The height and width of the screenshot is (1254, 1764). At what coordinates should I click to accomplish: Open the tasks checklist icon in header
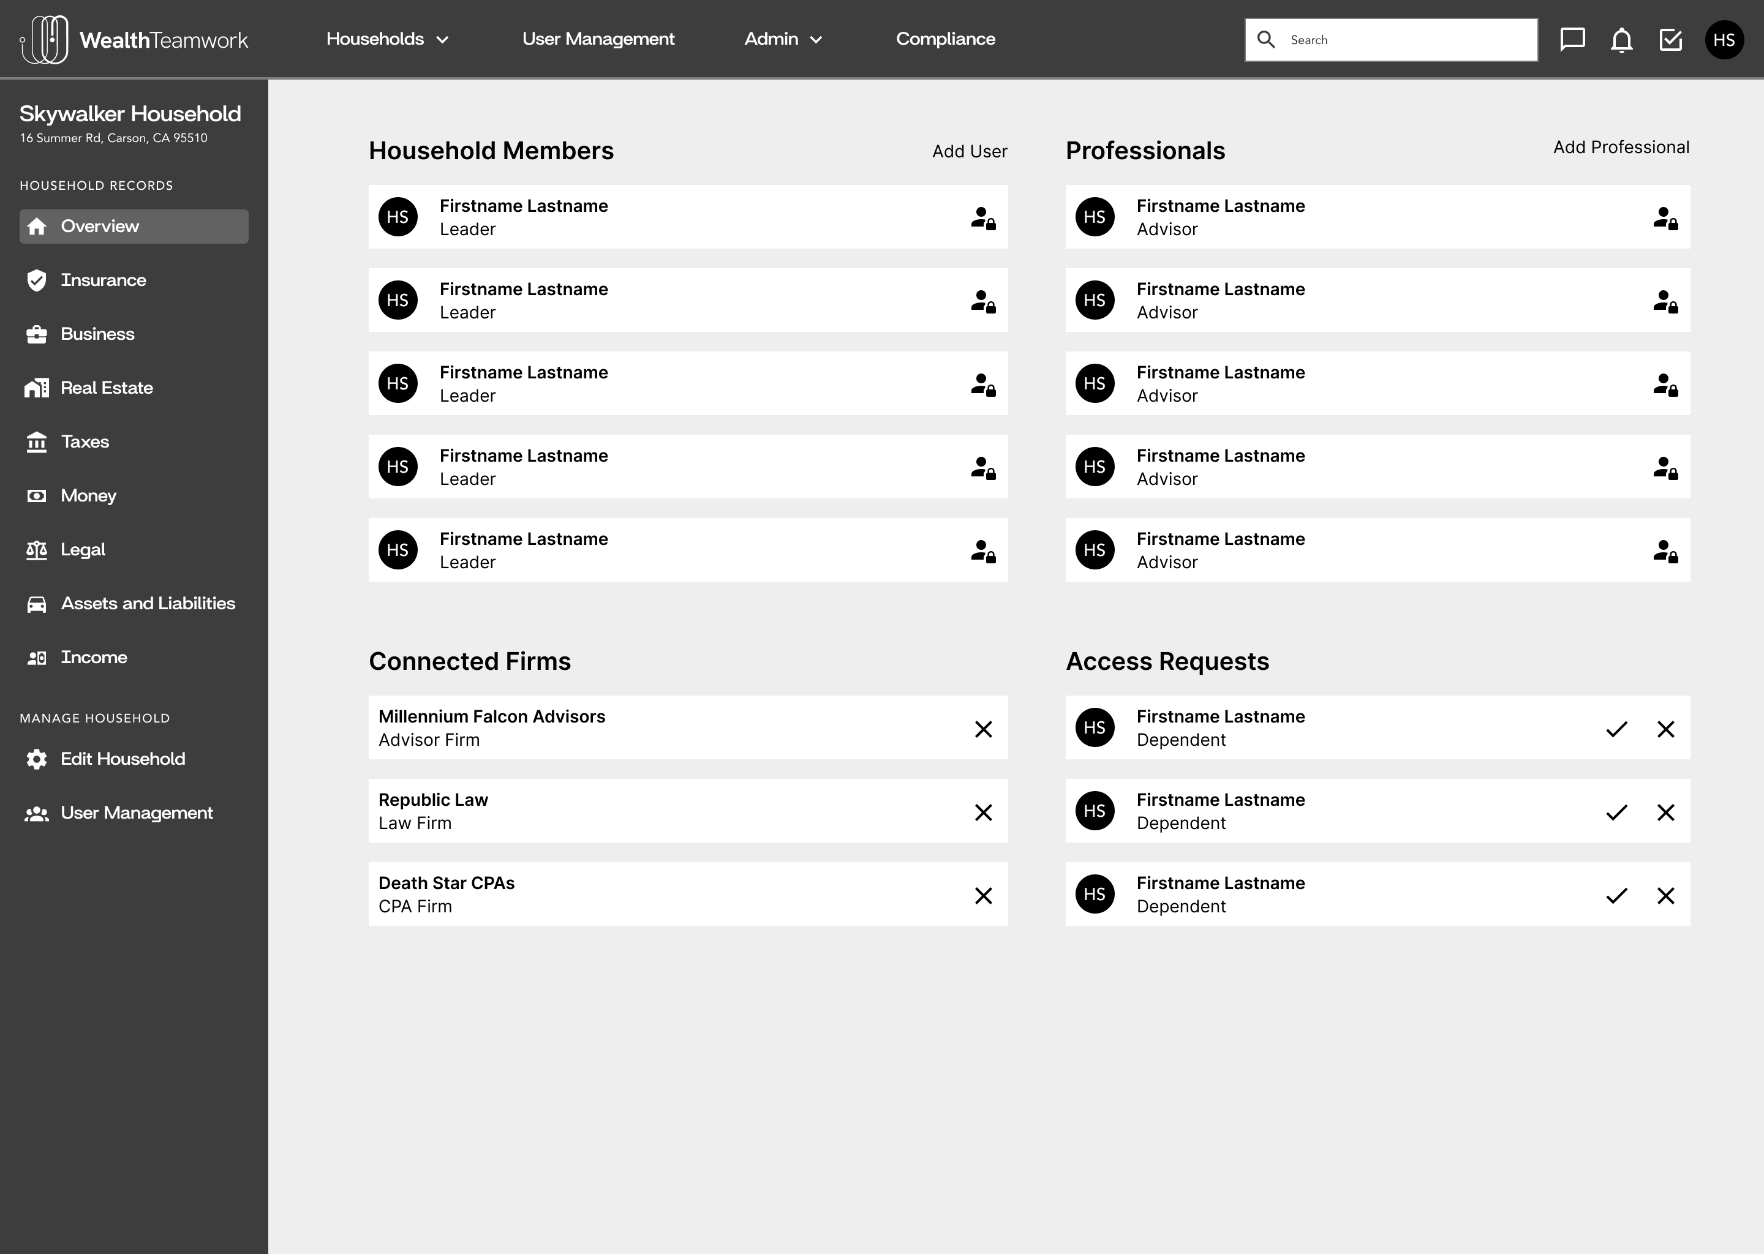click(x=1670, y=39)
